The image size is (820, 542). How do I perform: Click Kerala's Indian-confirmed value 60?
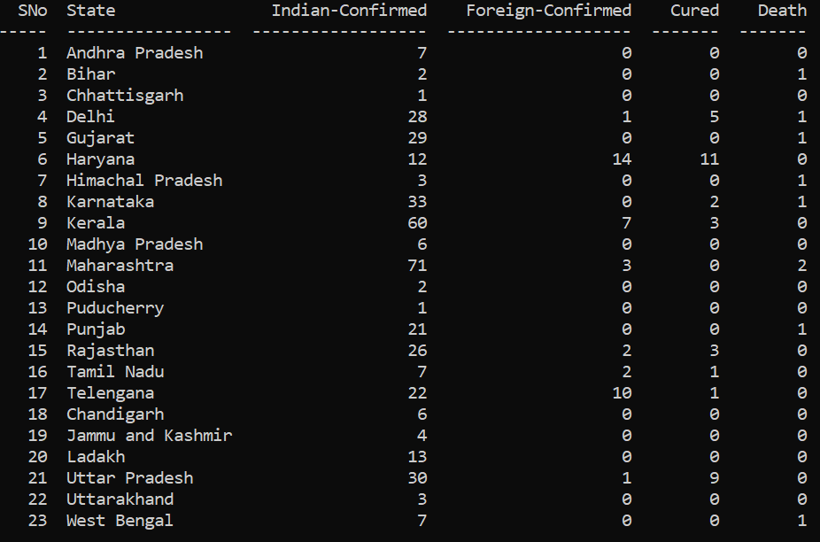417,223
